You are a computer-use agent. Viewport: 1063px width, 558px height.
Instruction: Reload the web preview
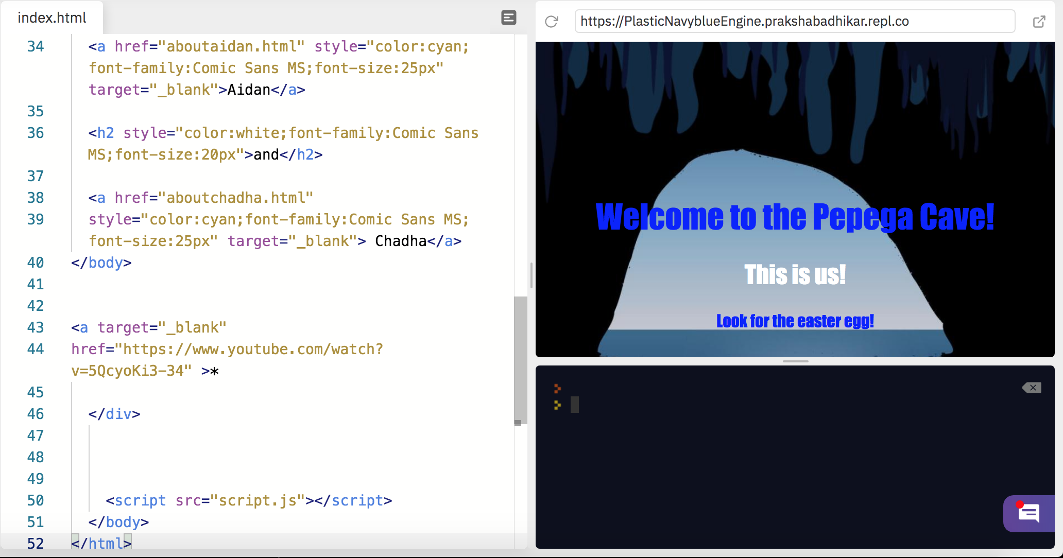click(552, 22)
